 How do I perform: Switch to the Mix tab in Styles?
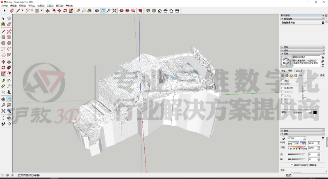click(298, 71)
